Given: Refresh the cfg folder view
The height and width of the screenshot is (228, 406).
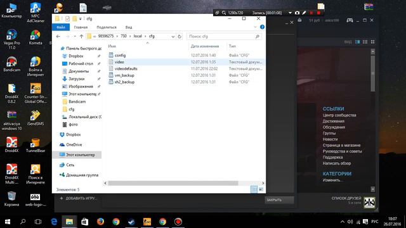Looking at the screenshot, I should 180,37.
